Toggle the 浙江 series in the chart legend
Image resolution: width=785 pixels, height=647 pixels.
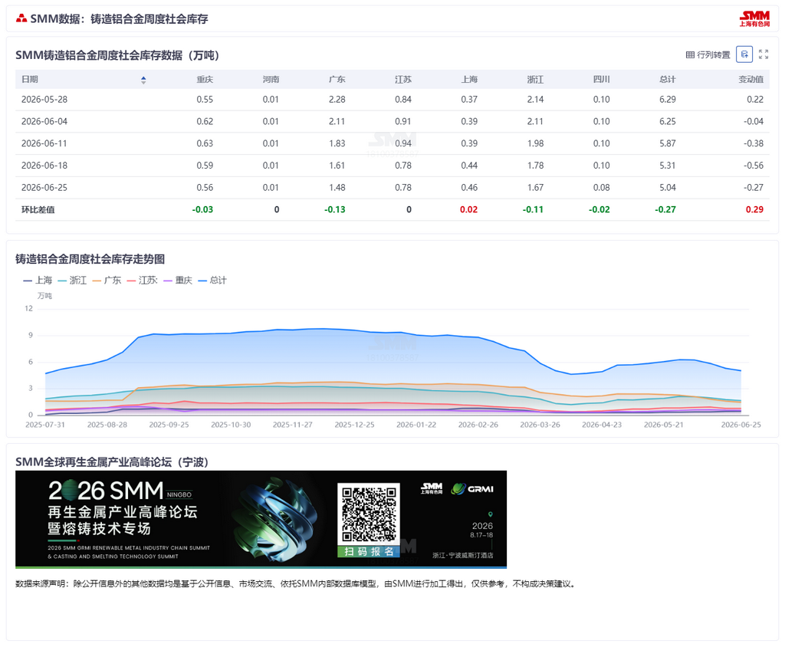(72, 280)
